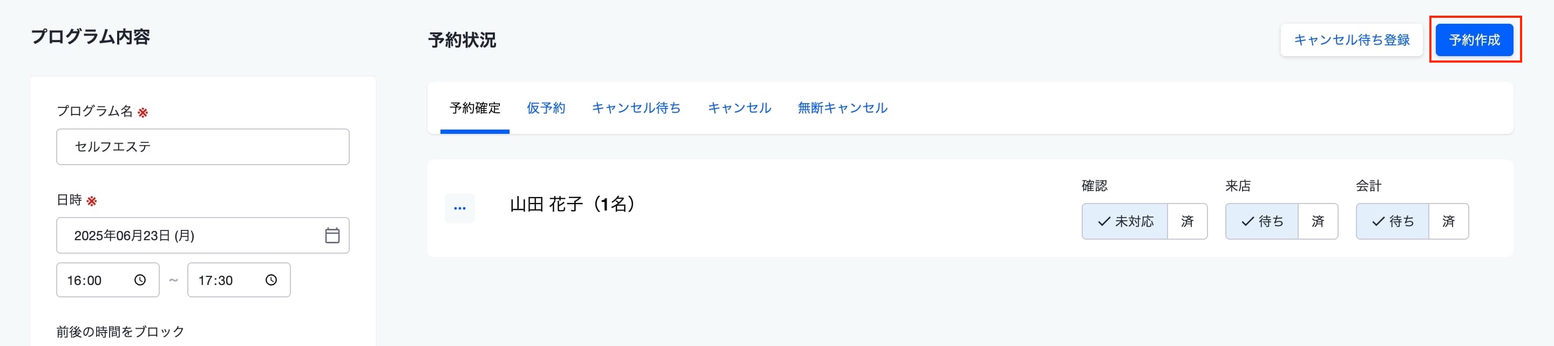Image resolution: width=1554 pixels, height=346 pixels.
Task: Set 確認 status to 済
Action: (x=1187, y=221)
